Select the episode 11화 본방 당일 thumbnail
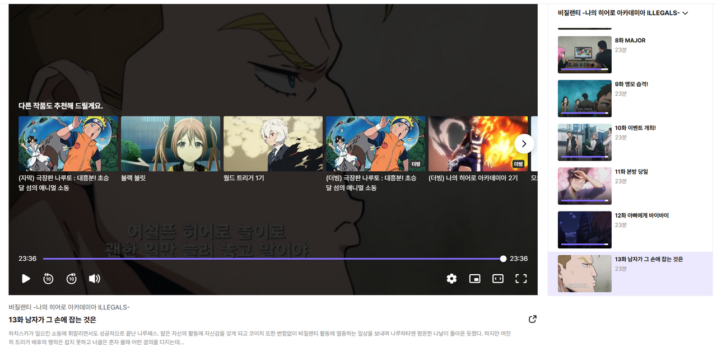 [585, 186]
